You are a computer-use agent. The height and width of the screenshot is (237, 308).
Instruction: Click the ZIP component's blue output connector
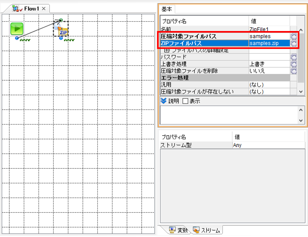point(61,38)
